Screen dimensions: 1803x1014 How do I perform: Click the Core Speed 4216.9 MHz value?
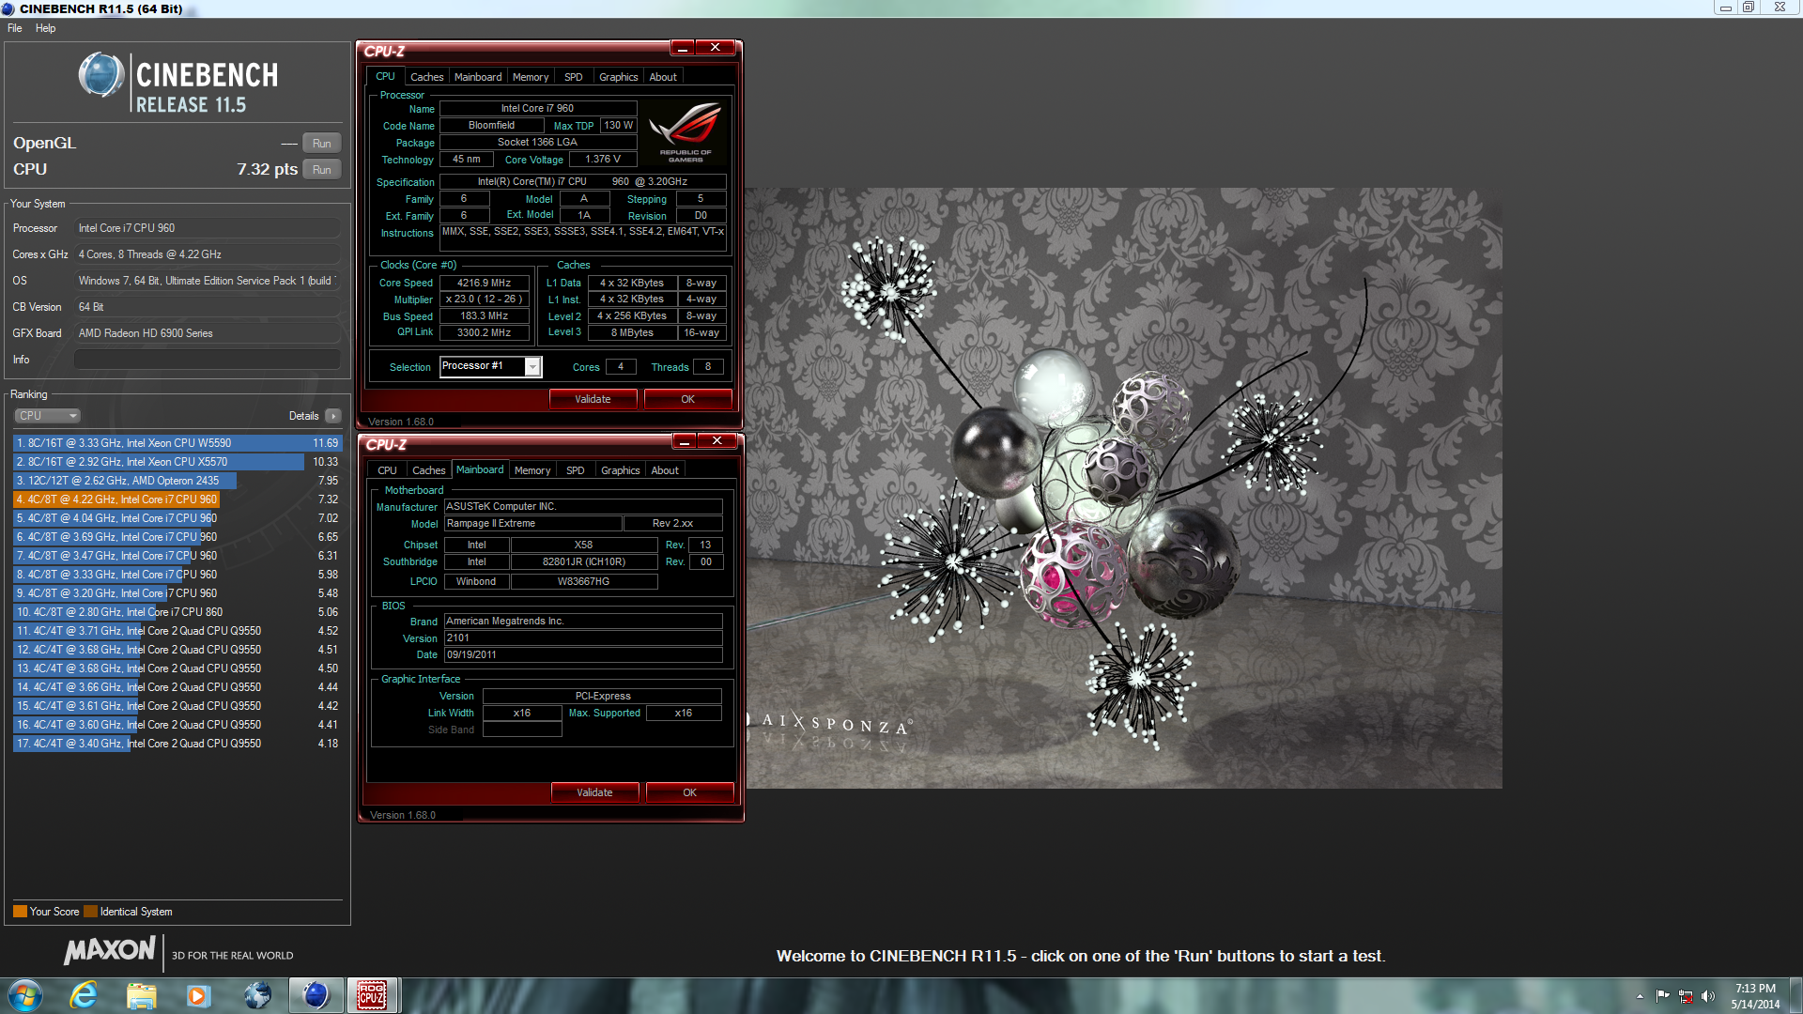485,283
